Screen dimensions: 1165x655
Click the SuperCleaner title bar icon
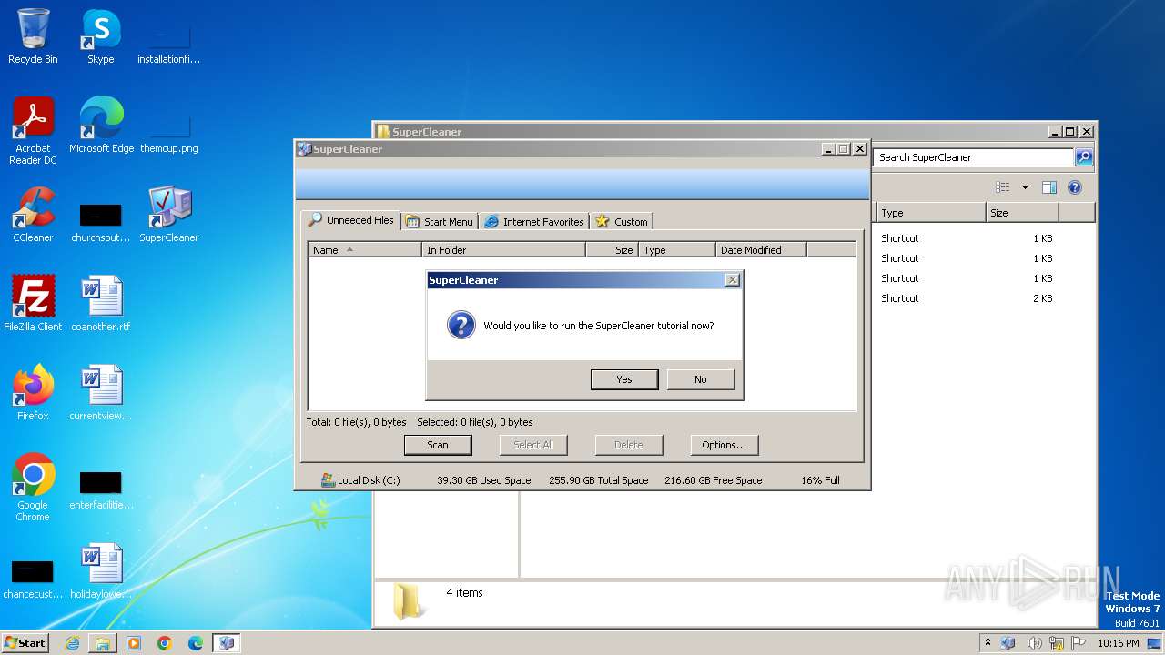pos(304,149)
